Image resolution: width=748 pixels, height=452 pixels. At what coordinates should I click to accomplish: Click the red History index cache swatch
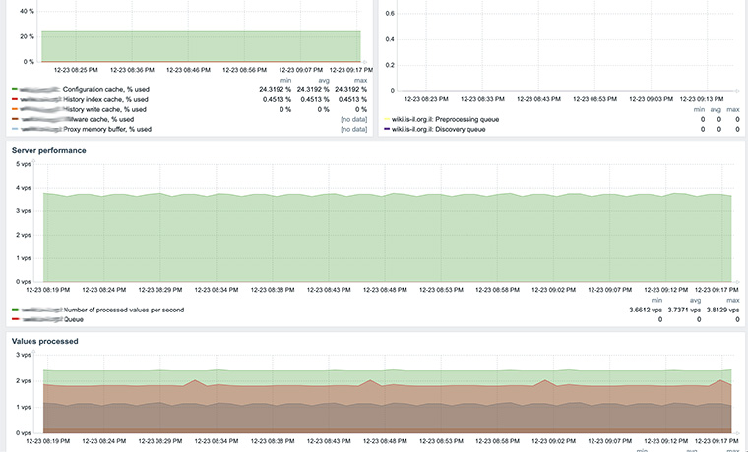(x=15, y=99)
